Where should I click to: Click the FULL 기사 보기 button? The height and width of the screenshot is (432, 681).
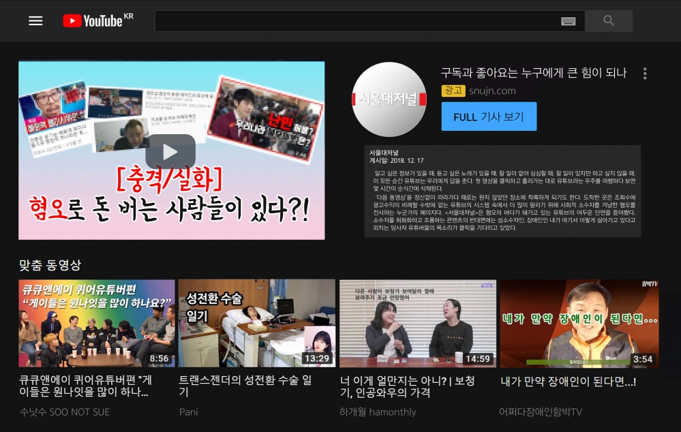tap(489, 117)
